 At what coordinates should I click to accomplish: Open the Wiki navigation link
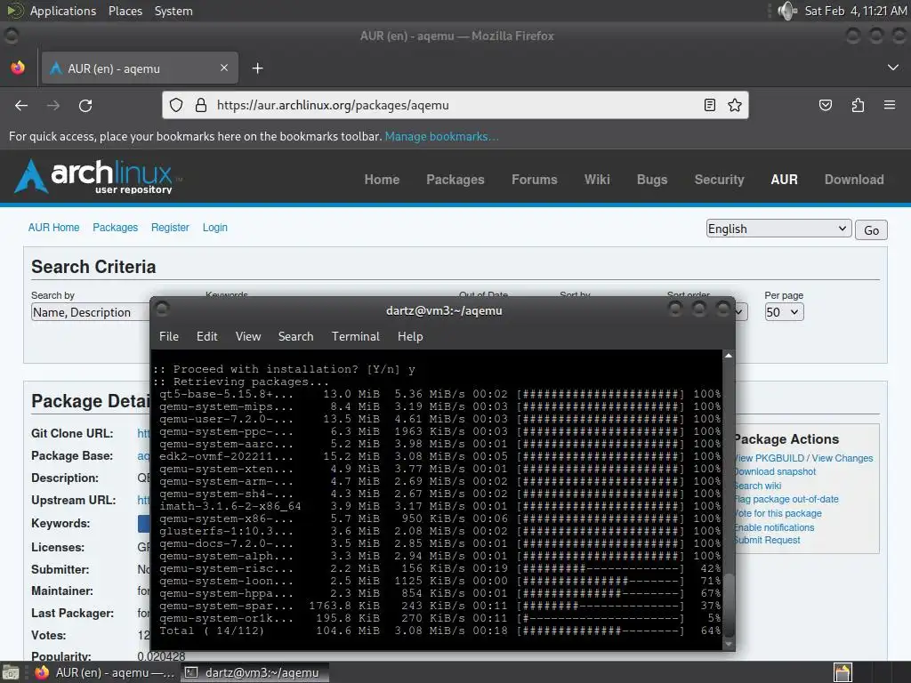tap(597, 180)
